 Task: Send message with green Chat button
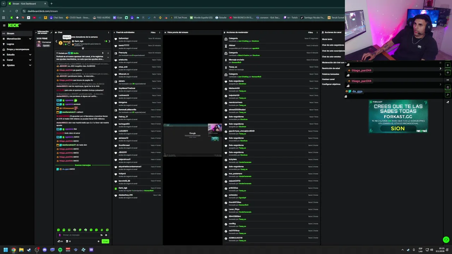point(105,241)
